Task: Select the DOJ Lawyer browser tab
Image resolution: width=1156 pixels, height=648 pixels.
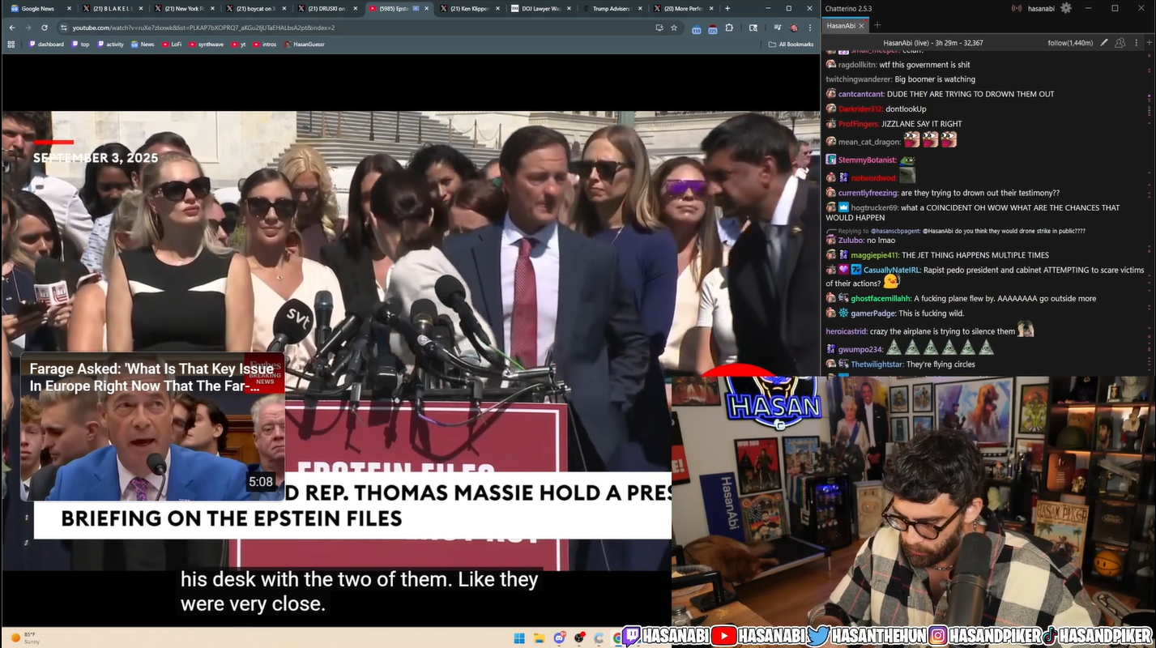Action: pyautogui.click(x=539, y=8)
